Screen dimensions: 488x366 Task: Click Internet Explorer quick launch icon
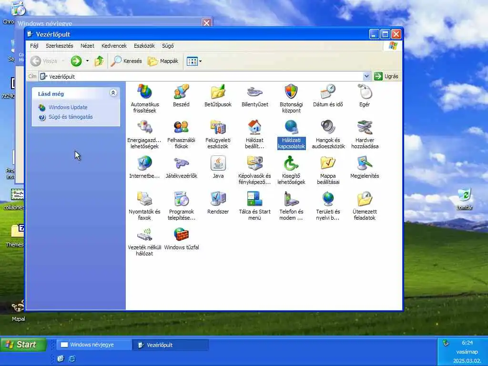coord(72,359)
